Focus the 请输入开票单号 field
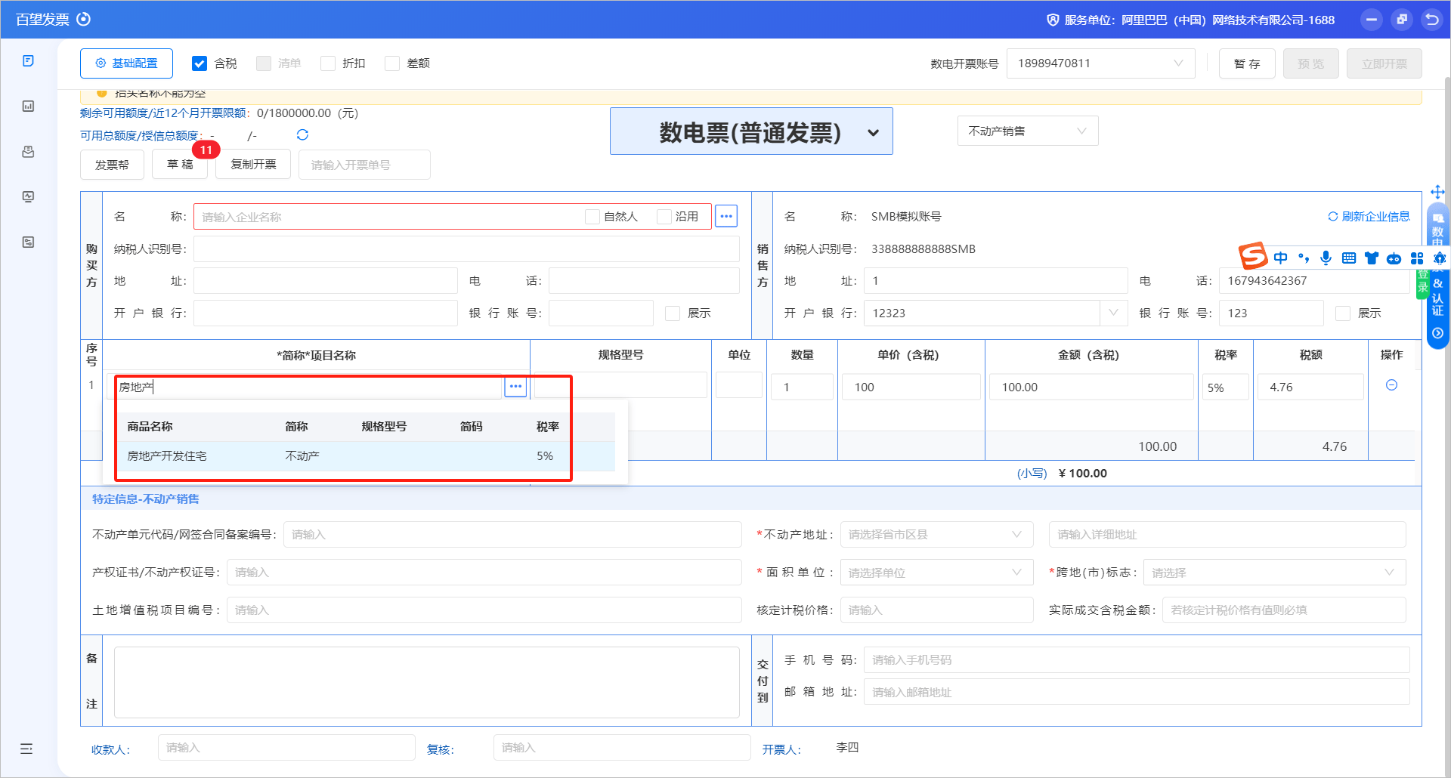Image resolution: width=1451 pixels, height=778 pixels. point(364,165)
